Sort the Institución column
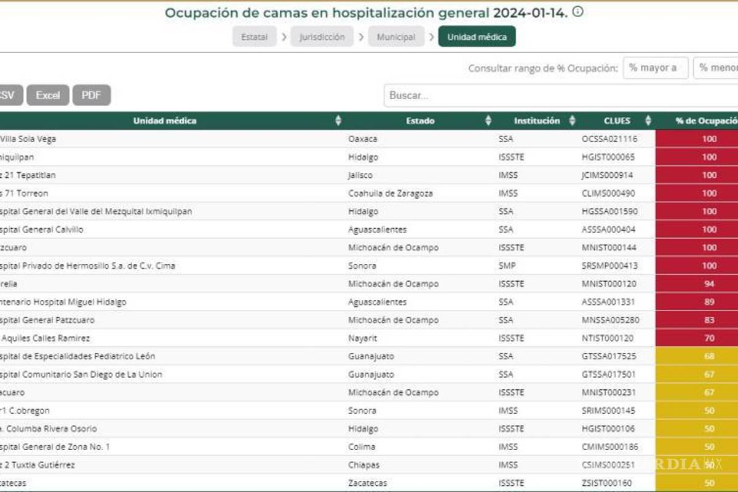This screenshot has width=738, height=492. point(573,121)
